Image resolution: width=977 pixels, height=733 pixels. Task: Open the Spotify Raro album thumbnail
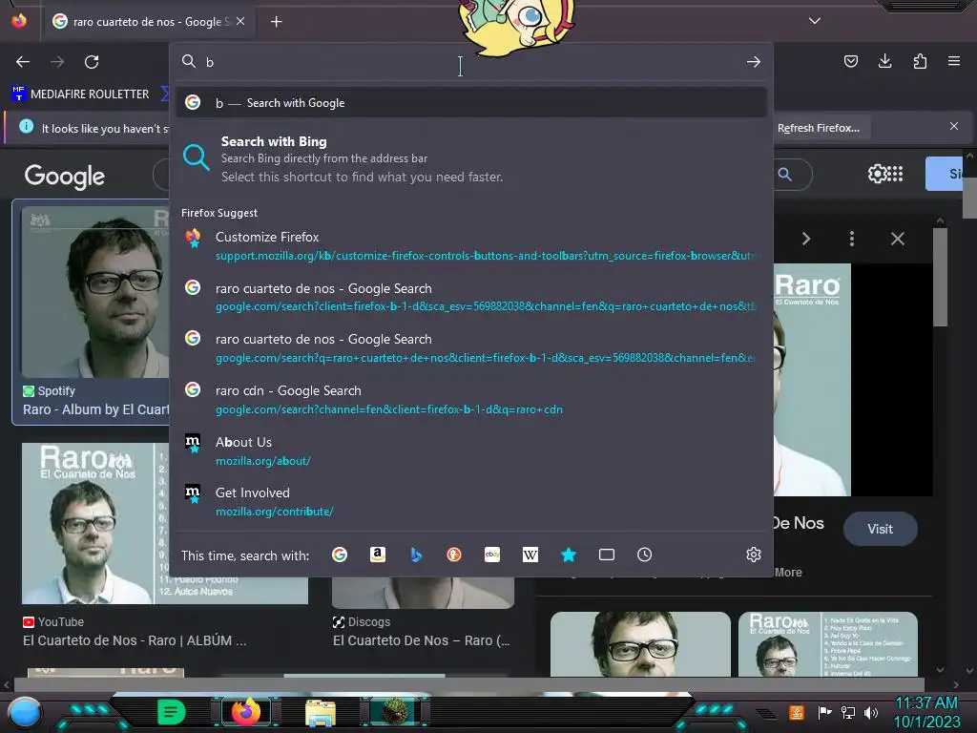[x=94, y=293]
